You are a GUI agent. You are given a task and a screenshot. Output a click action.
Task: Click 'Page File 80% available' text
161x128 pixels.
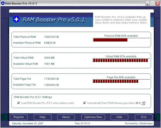(x=121, y=77)
